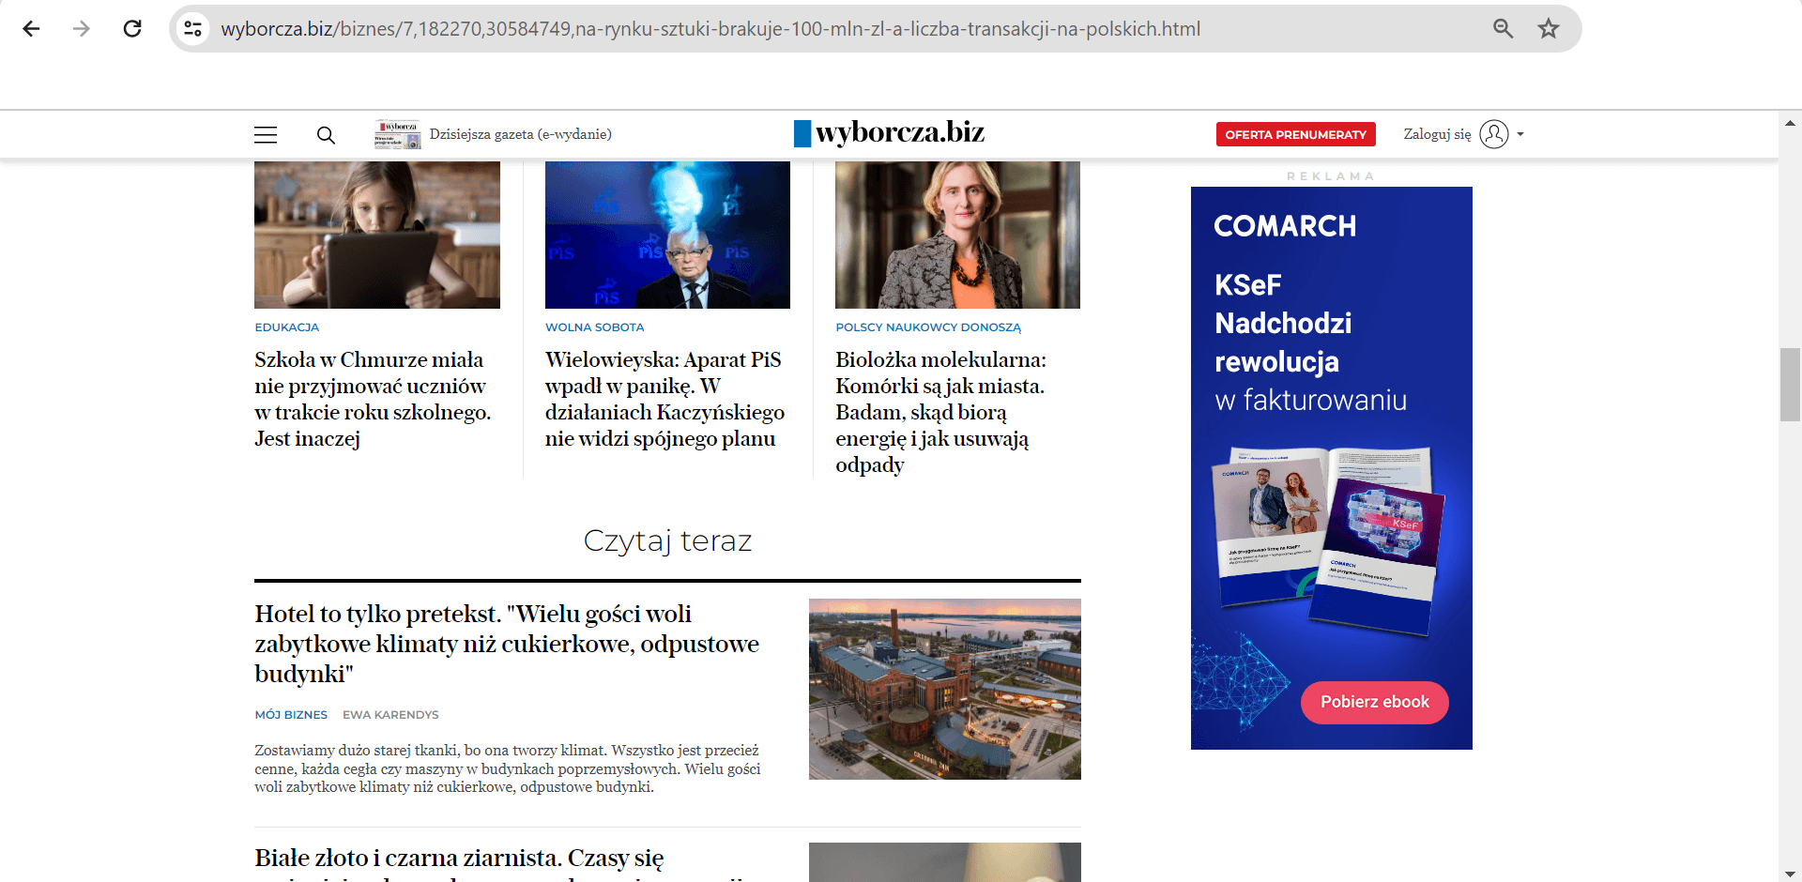
Task: Click the site information icon in address bar
Action: 193,29
